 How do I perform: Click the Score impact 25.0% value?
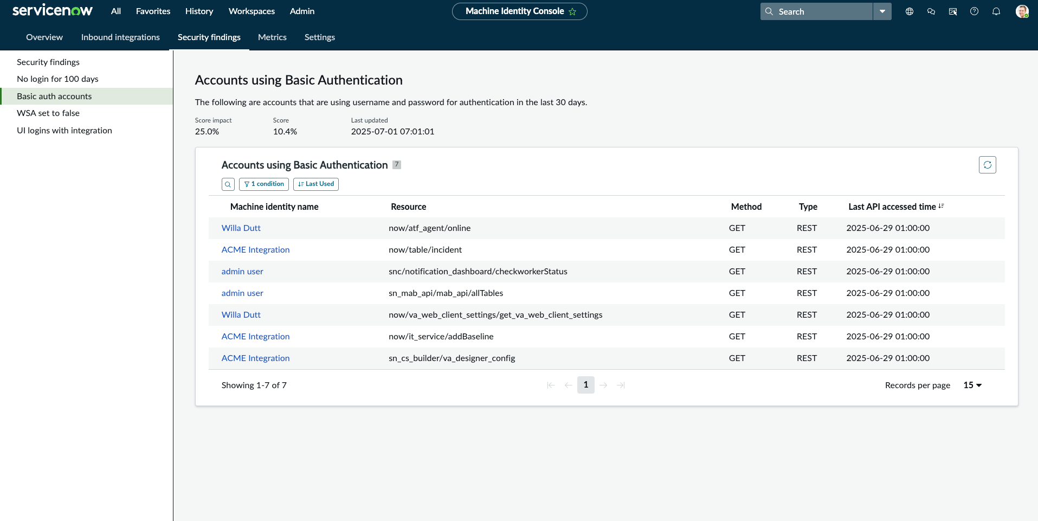pyautogui.click(x=207, y=132)
